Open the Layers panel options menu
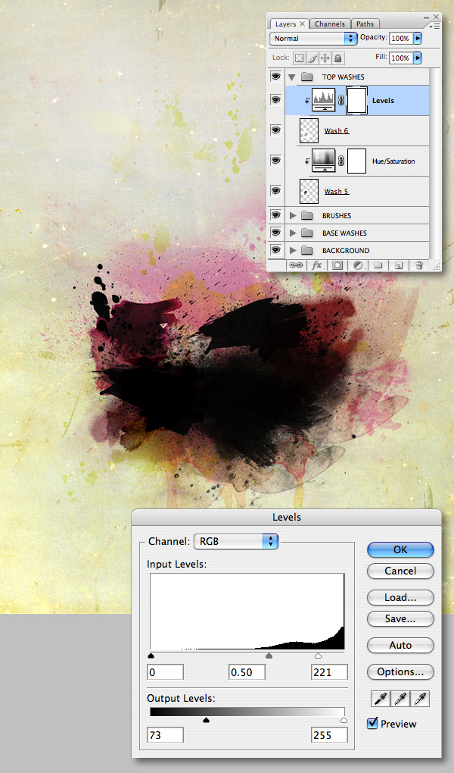This screenshot has height=773, width=454. [x=435, y=26]
